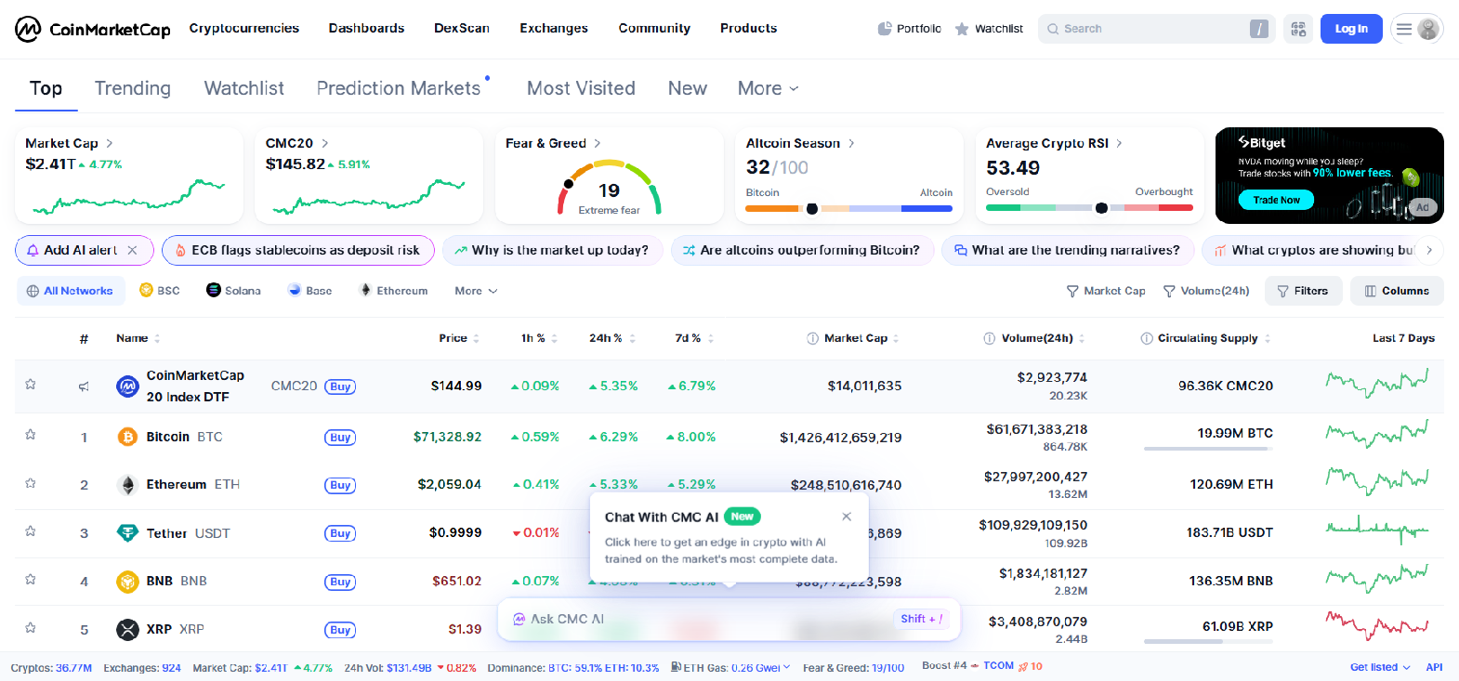Switch to Most Visited tab
Viewport: 1459px width, 681px height.
coord(581,88)
